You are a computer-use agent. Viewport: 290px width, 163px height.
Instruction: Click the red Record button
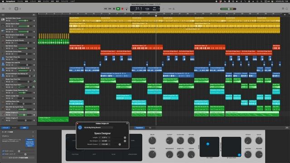(122, 9)
